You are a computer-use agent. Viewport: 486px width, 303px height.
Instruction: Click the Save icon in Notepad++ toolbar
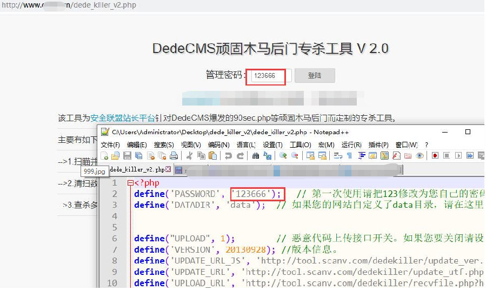[127, 156]
